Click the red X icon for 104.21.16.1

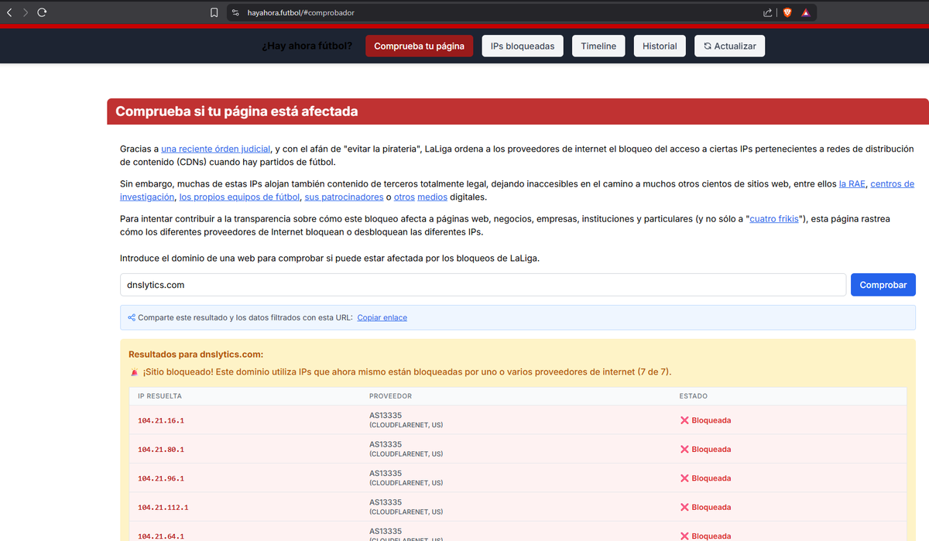click(x=684, y=420)
